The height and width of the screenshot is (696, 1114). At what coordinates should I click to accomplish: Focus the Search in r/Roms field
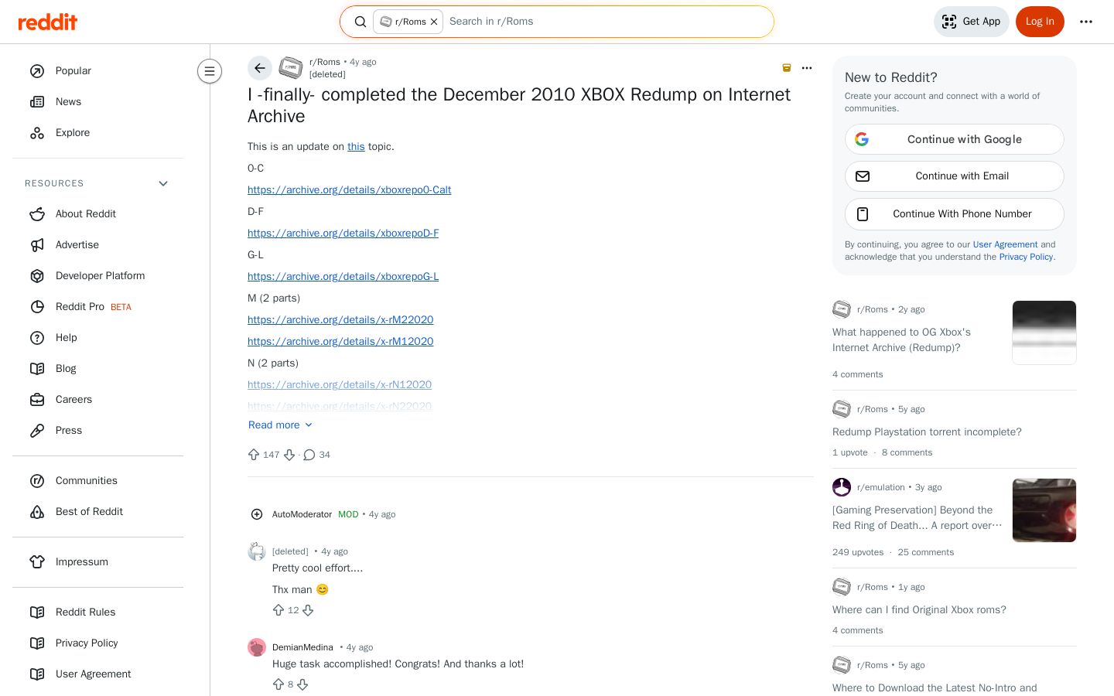coord(607,22)
